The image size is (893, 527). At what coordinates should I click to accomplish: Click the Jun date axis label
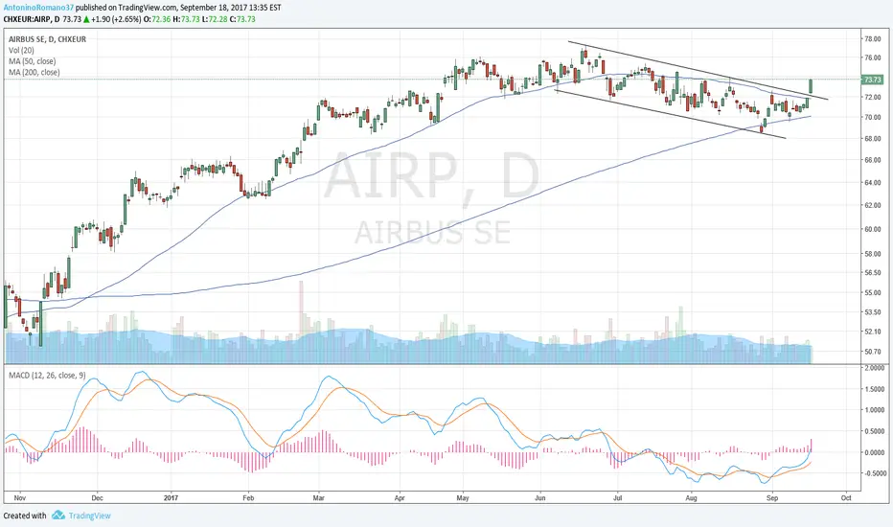(539, 498)
